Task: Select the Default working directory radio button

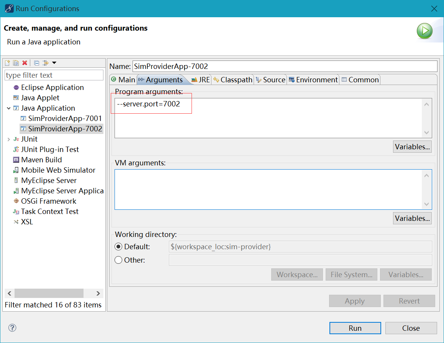Action: pyautogui.click(x=119, y=247)
